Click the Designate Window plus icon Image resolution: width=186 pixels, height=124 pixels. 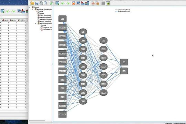[108, 3]
